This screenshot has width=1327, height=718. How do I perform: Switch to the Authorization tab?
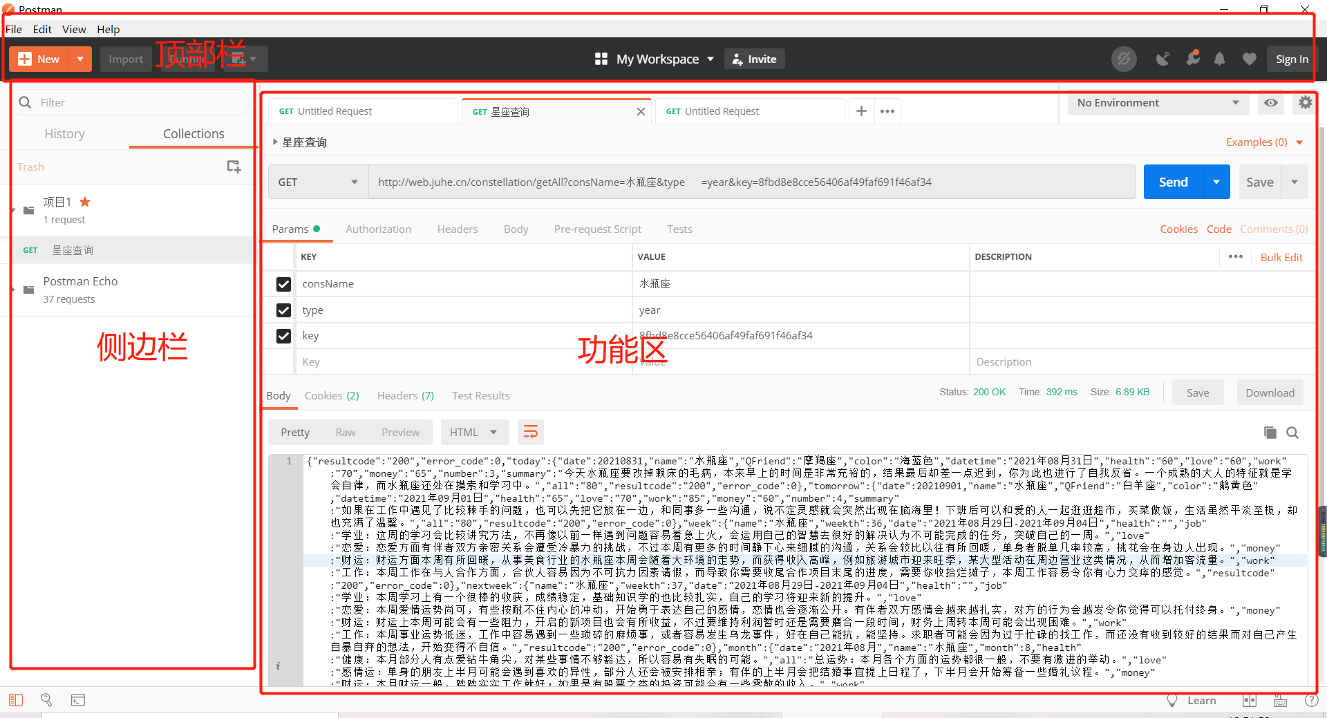(378, 229)
